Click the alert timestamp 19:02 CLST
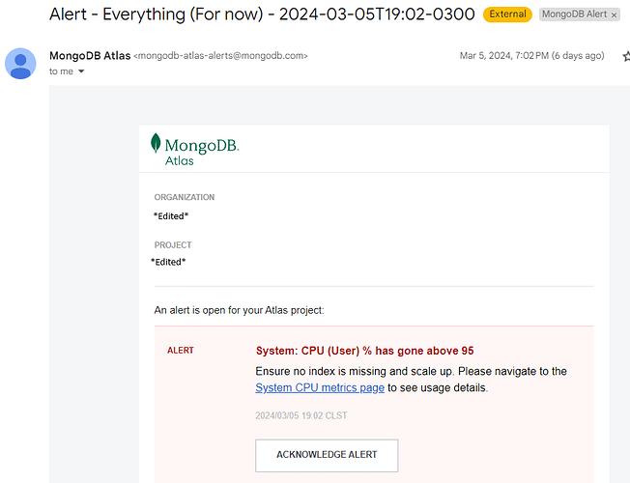 pyautogui.click(x=301, y=415)
